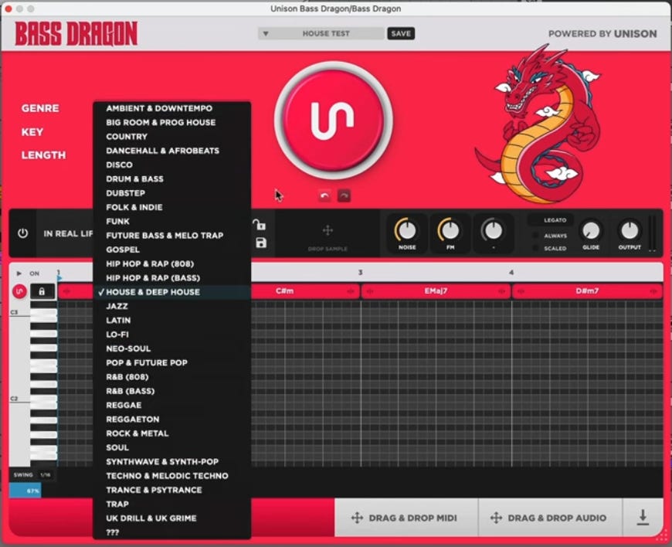
Task: Click the Length label
Action: click(x=44, y=155)
